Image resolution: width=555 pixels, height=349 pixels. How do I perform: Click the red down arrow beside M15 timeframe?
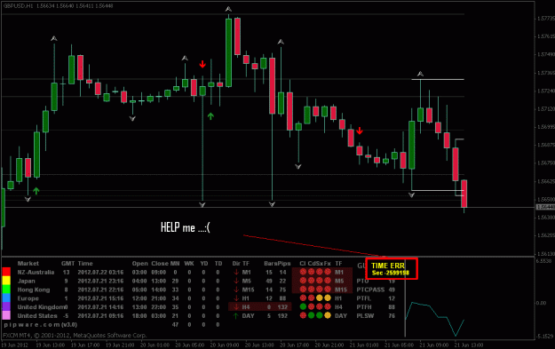(236, 290)
